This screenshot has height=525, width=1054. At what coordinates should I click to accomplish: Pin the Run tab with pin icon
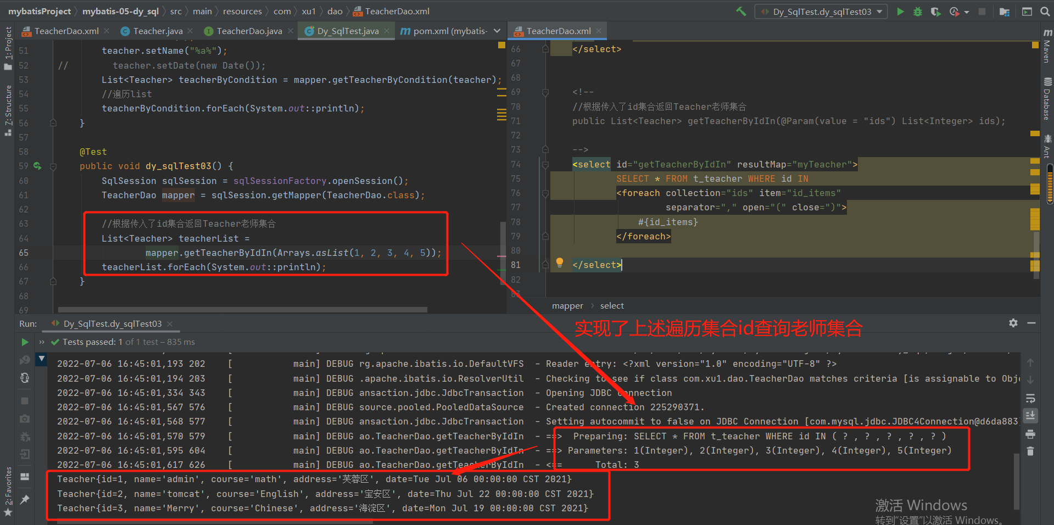click(25, 500)
